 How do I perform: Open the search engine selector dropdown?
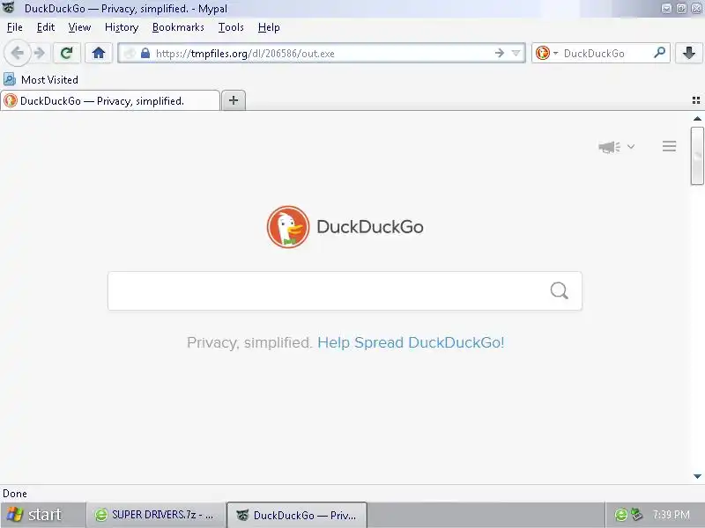pos(546,53)
